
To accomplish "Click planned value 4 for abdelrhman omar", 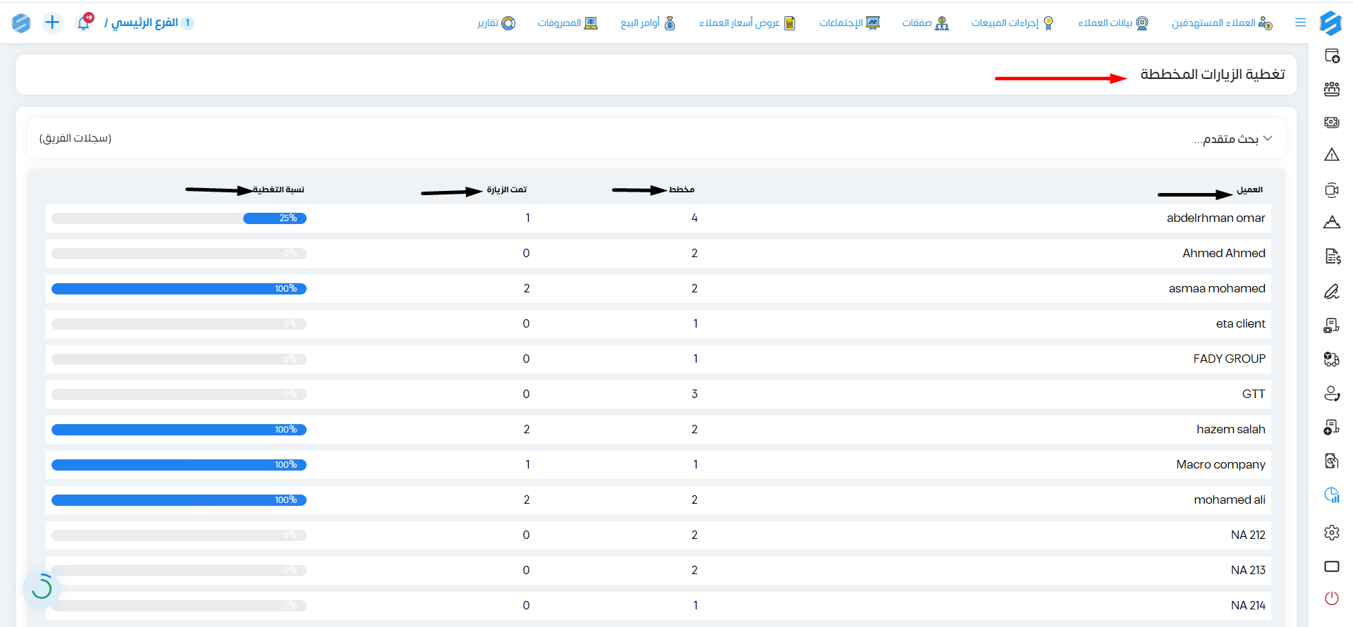I will (694, 218).
